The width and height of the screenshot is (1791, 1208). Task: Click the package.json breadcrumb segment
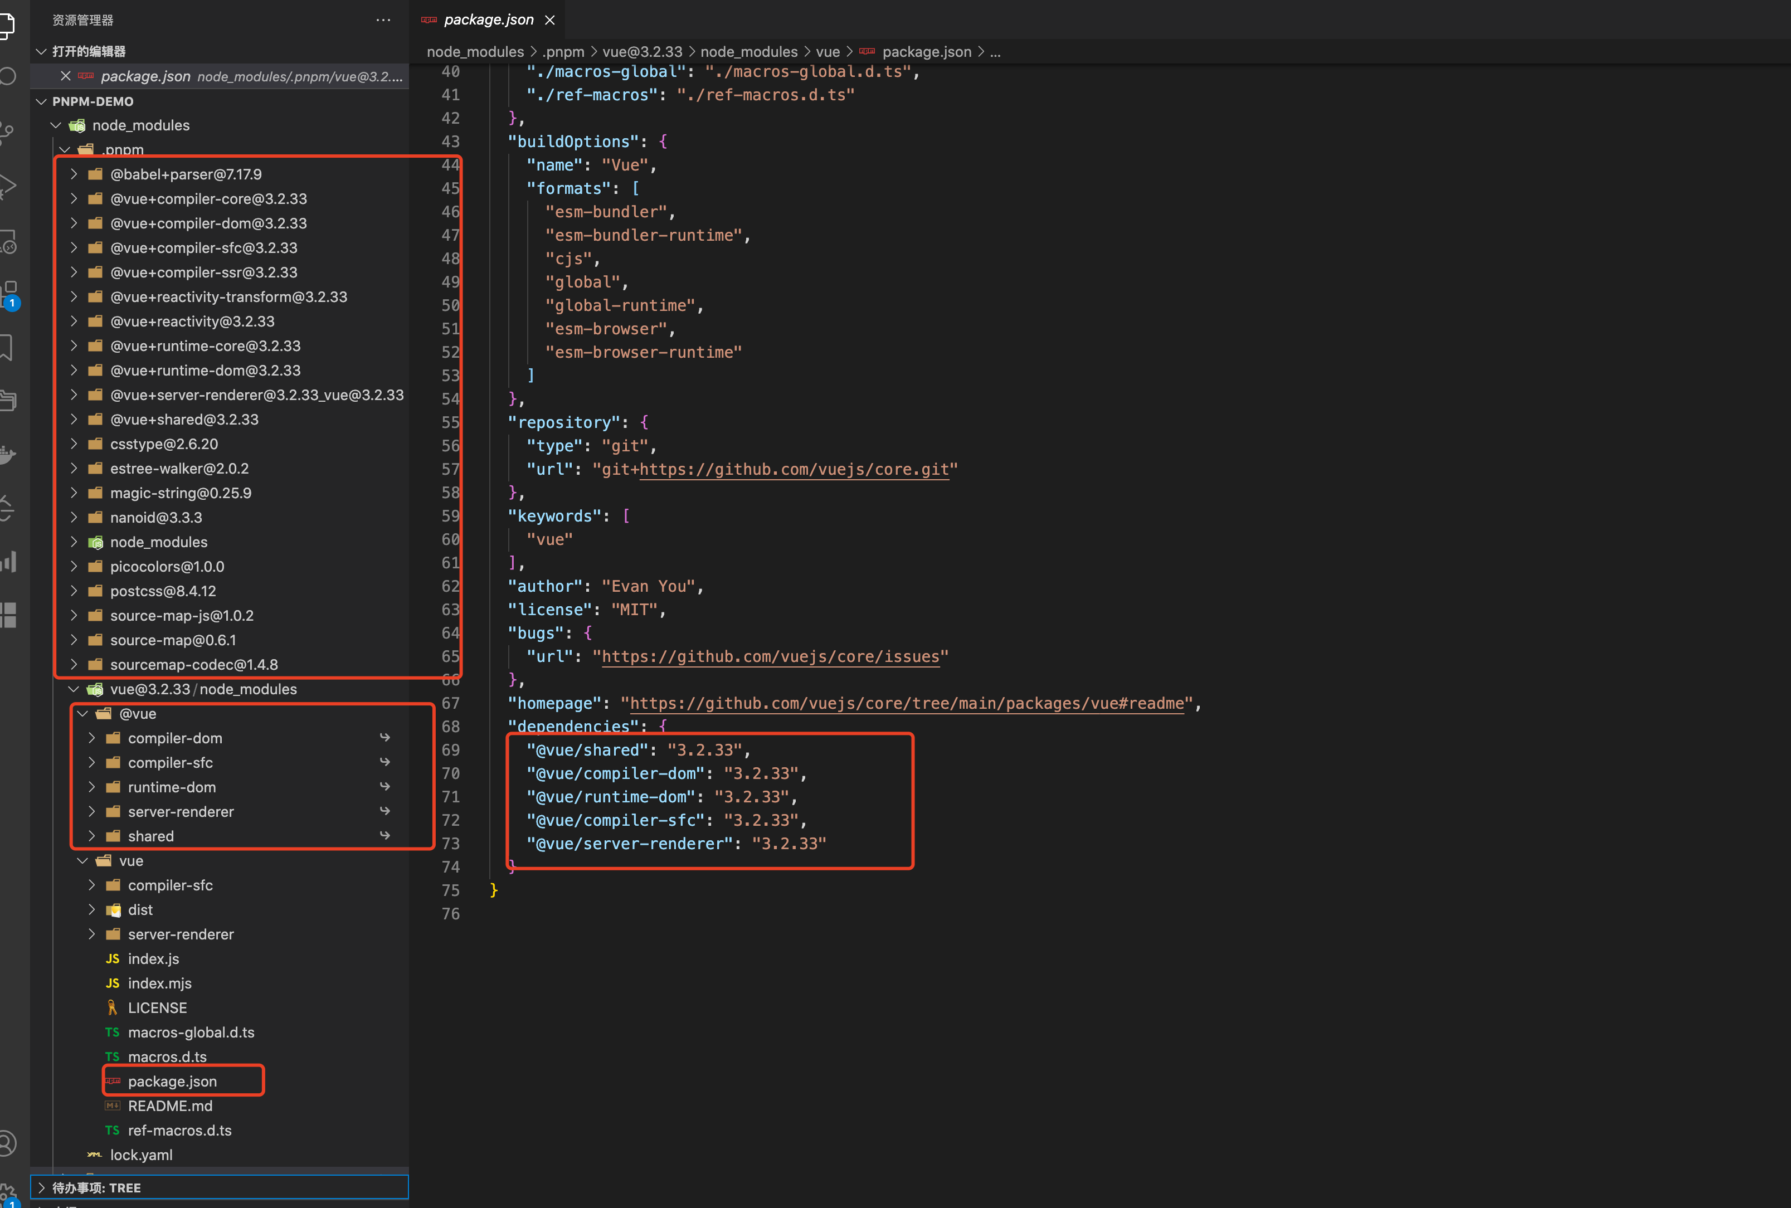(927, 52)
